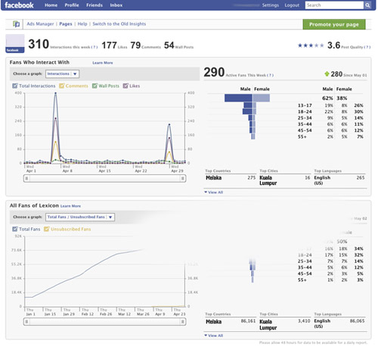The height and width of the screenshot is (347, 378).
Task: Open the Total Fans / Unsubscribed Fans dropdown
Action: point(80,217)
